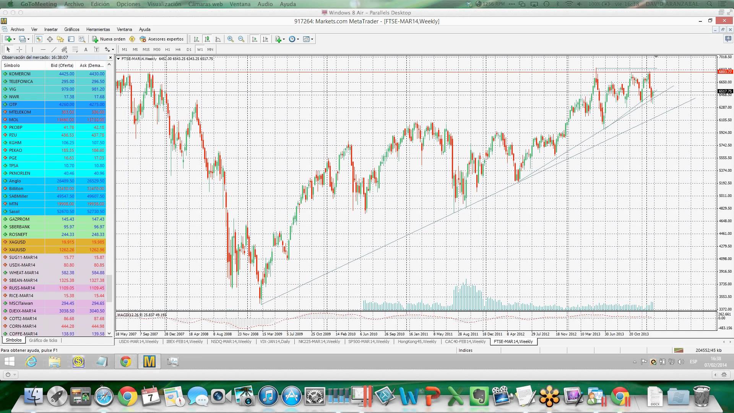Toggle candlestick chart mode
This screenshot has height=413, width=734.
coord(207,39)
